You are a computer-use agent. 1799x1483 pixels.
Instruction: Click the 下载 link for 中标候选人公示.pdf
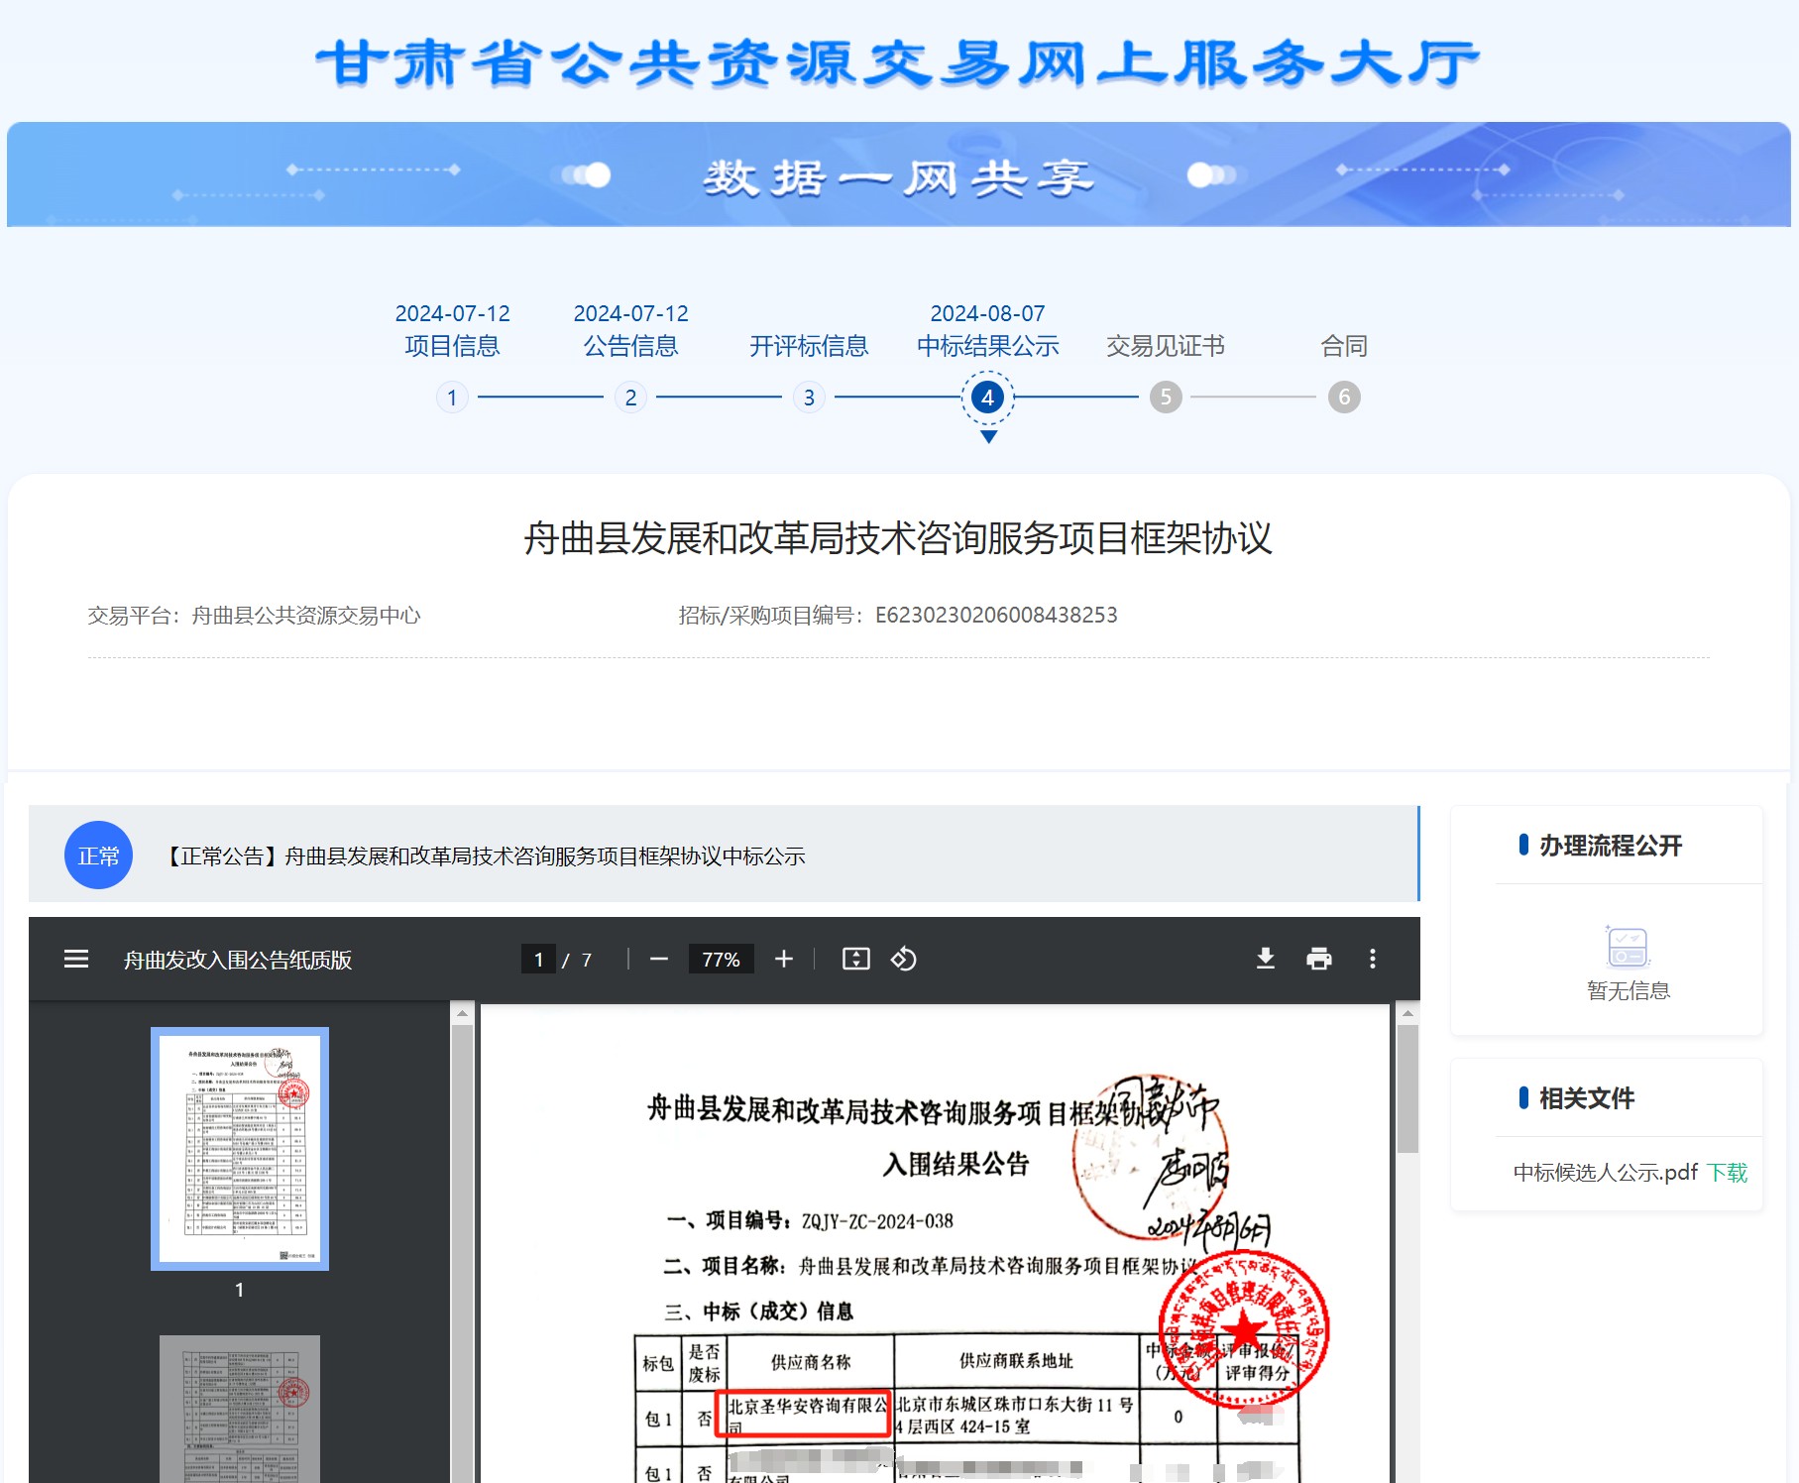coord(1728,1173)
